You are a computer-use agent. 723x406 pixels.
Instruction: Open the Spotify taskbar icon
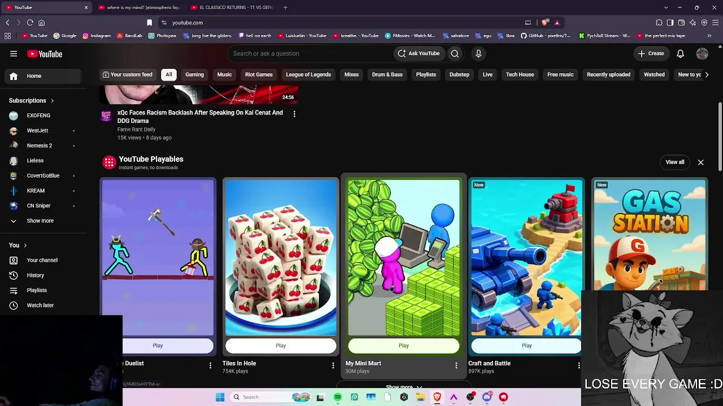tap(338, 397)
